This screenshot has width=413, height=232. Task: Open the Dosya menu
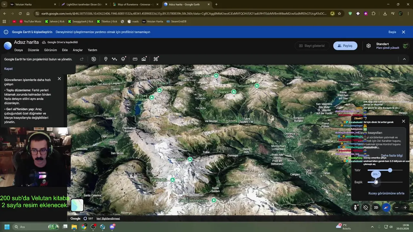pyautogui.click(x=18, y=50)
